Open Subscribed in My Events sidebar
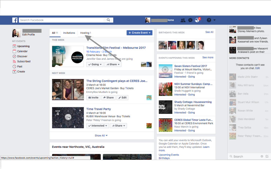271x169 pixels. tap(24, 61)
